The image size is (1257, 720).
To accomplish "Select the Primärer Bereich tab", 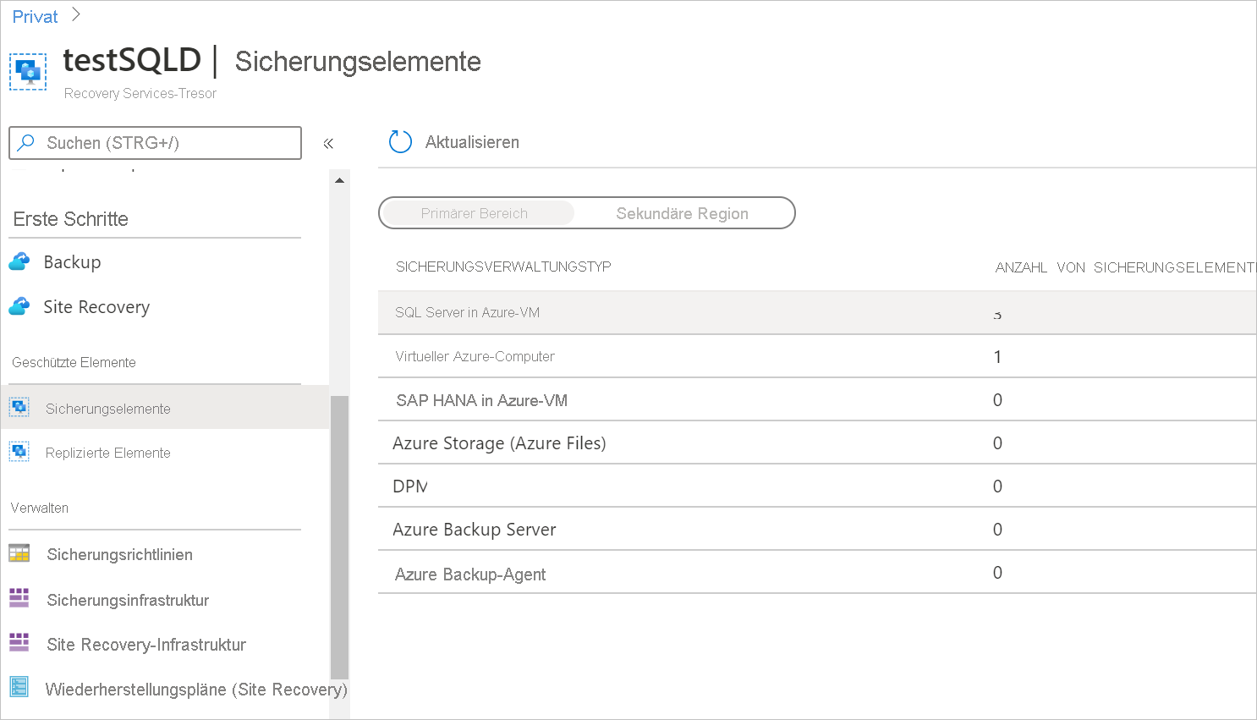I will (x=476, y=213).
